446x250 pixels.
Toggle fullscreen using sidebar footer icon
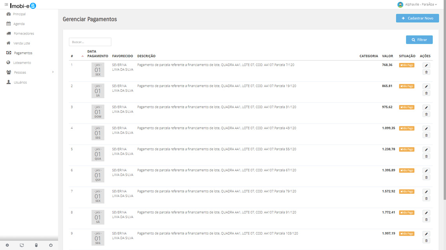[x=22, y=245]
